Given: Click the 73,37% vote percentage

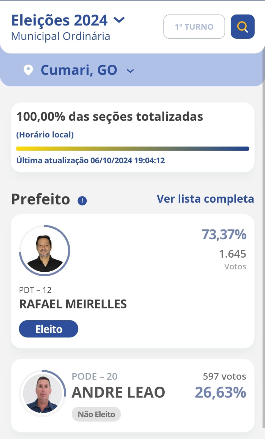Looking at the screenshot, I should 224,235.
